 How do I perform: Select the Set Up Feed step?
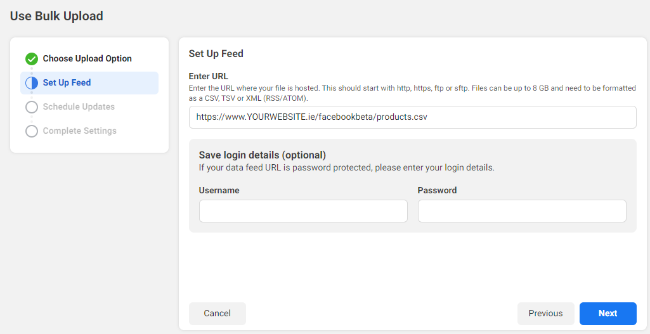89,83
